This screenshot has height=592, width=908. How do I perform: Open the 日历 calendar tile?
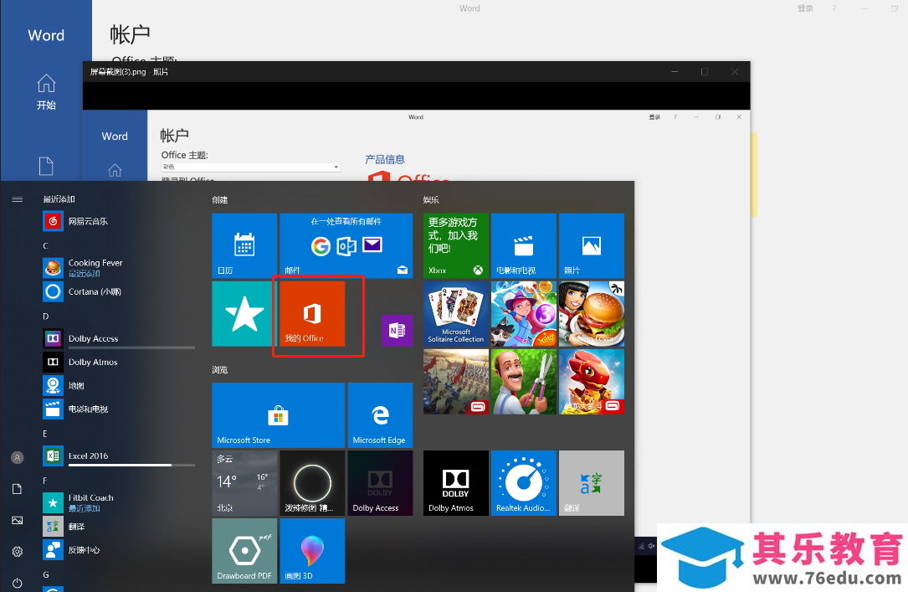244,245
